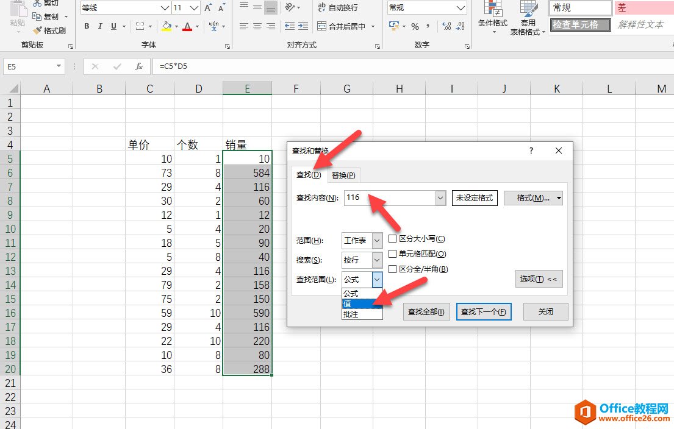
Task: Apply comma style number format
Action: 428,26
